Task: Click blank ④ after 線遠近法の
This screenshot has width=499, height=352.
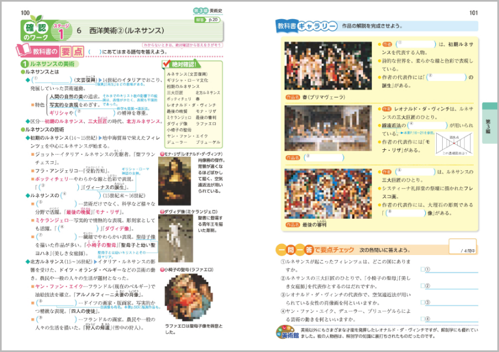Action: click(x=428, y=126)
